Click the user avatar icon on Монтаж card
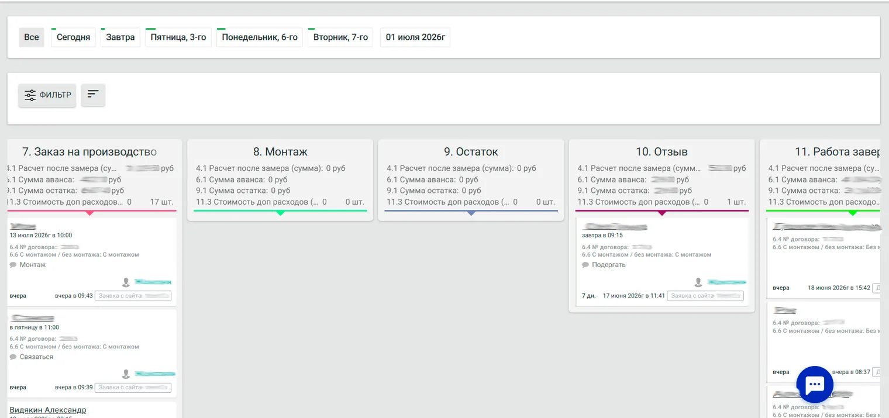889x418 pixels. [126, 282]
